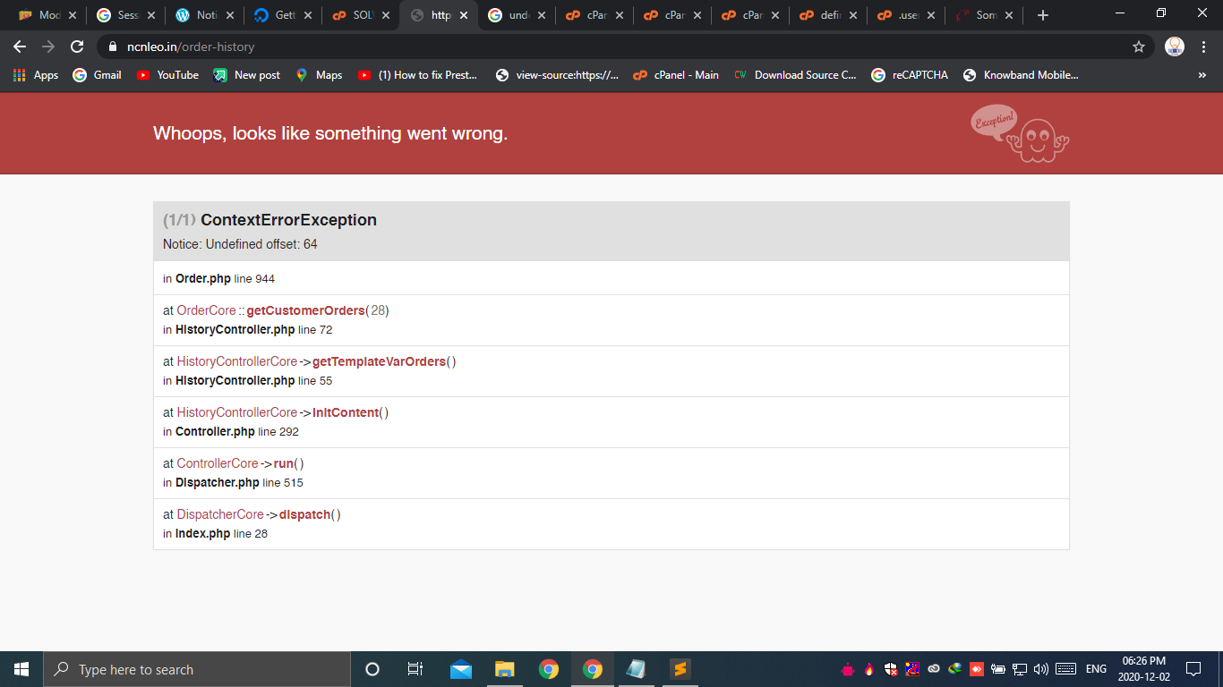
Task: Launch Sublime Text from the taskbar
Action: 680,669
